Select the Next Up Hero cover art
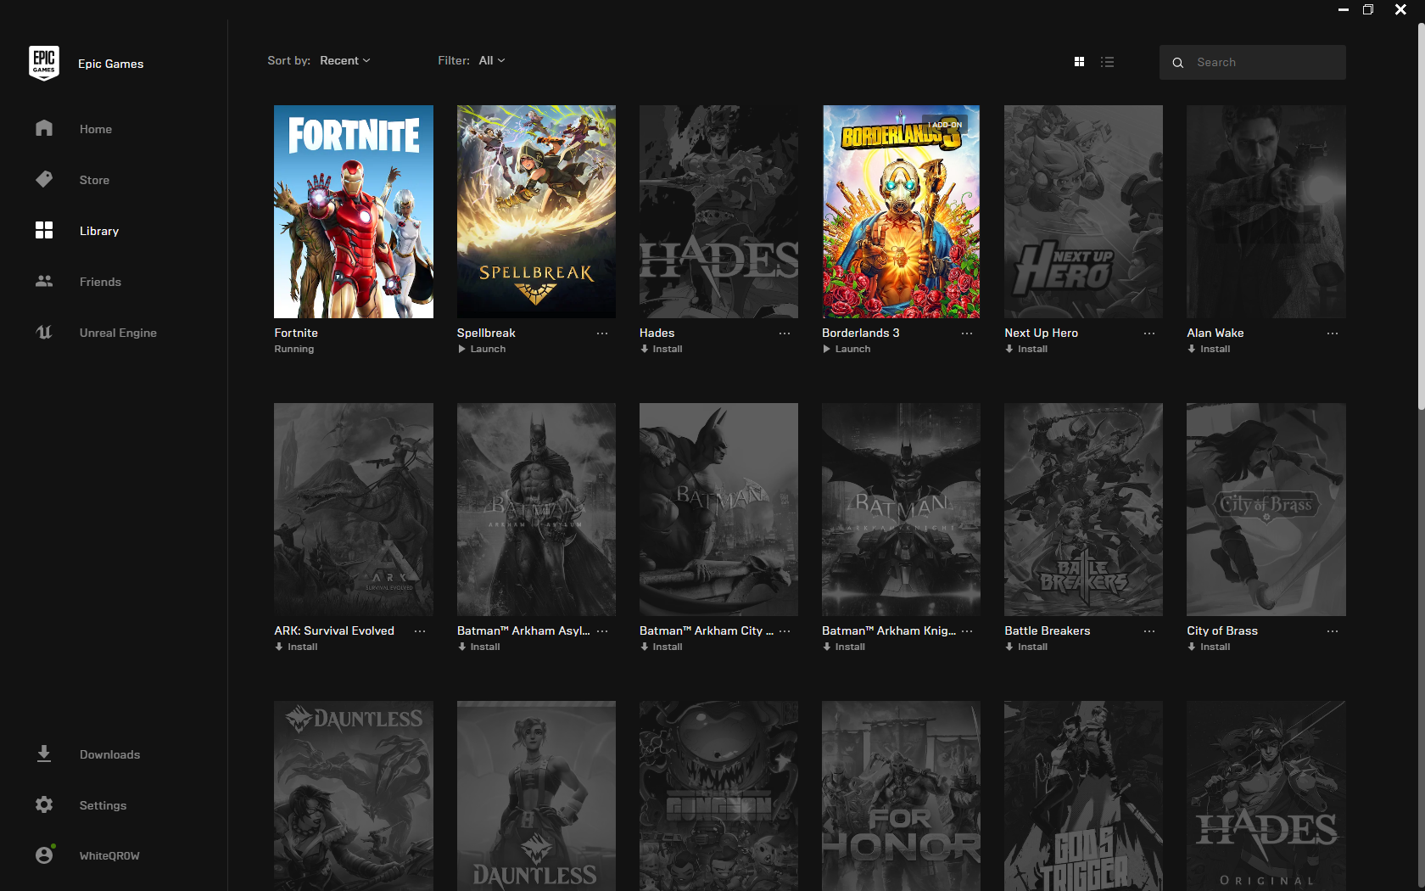Screen dimensions: 1425x891 click(1083, 211)
